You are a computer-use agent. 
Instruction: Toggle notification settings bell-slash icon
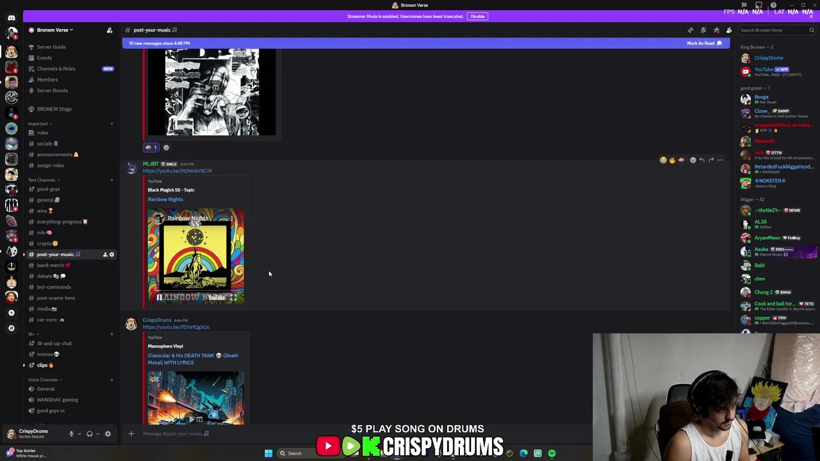coord(703,30)
